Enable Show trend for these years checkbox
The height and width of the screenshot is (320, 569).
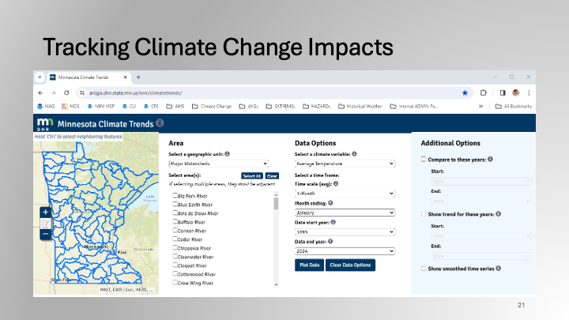(x=424, y=214)
